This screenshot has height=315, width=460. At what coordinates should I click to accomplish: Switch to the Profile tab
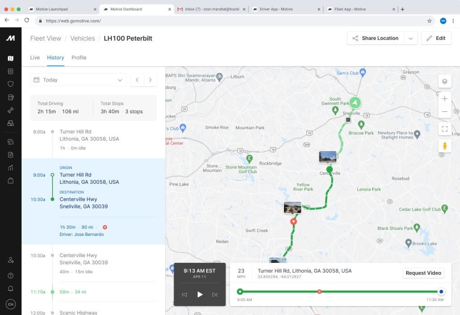click(x=79, y=58)
